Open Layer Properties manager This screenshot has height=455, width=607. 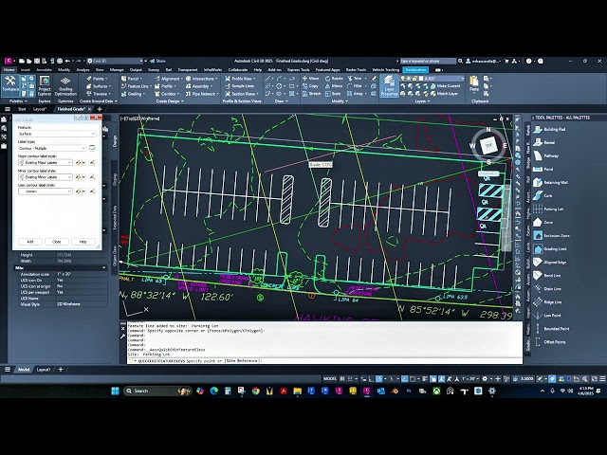[x=389, y=86]
